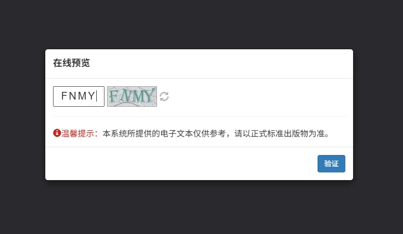Click the FNMY captcha image
403x234 pixels.
point(132,96)
